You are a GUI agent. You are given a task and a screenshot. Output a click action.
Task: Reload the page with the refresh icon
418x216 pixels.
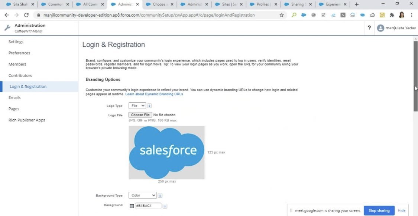coord(26,15)
